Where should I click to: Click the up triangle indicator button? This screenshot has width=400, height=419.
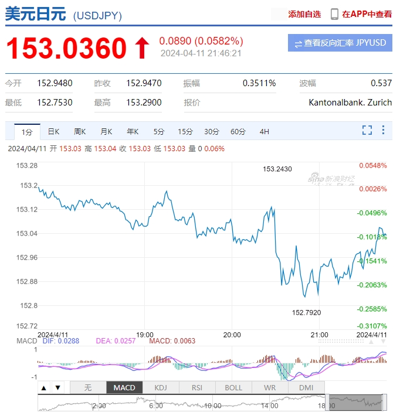(44, 388)
